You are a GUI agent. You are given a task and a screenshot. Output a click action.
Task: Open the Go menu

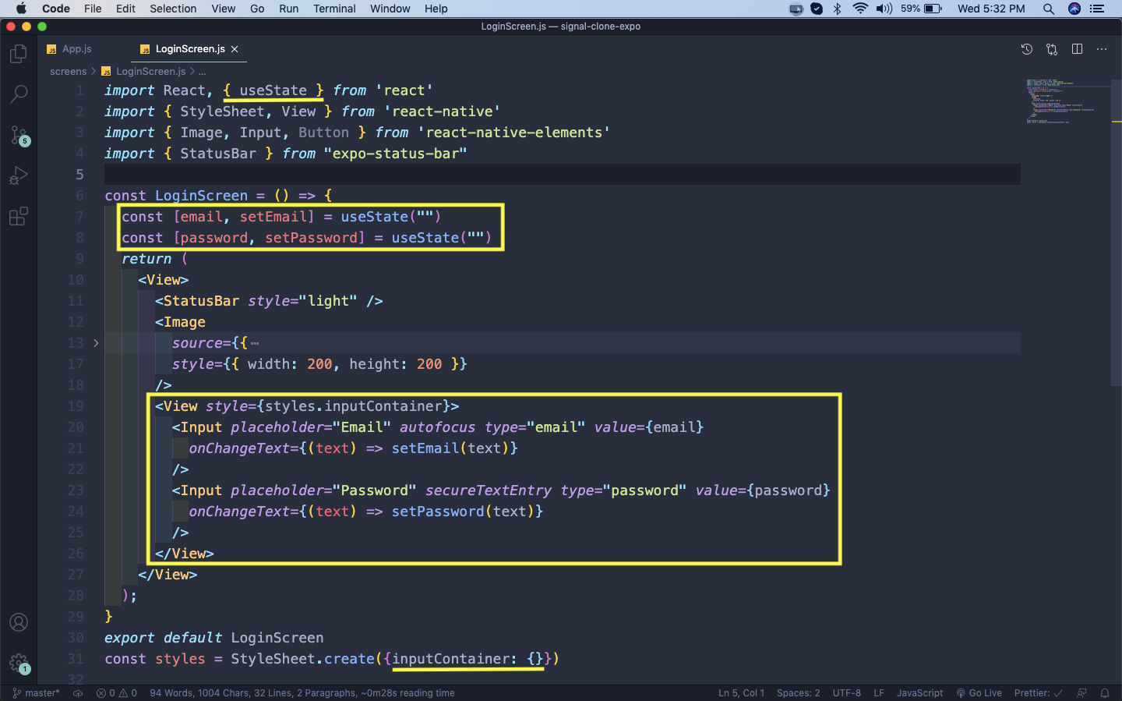click(x=257, y=9)
